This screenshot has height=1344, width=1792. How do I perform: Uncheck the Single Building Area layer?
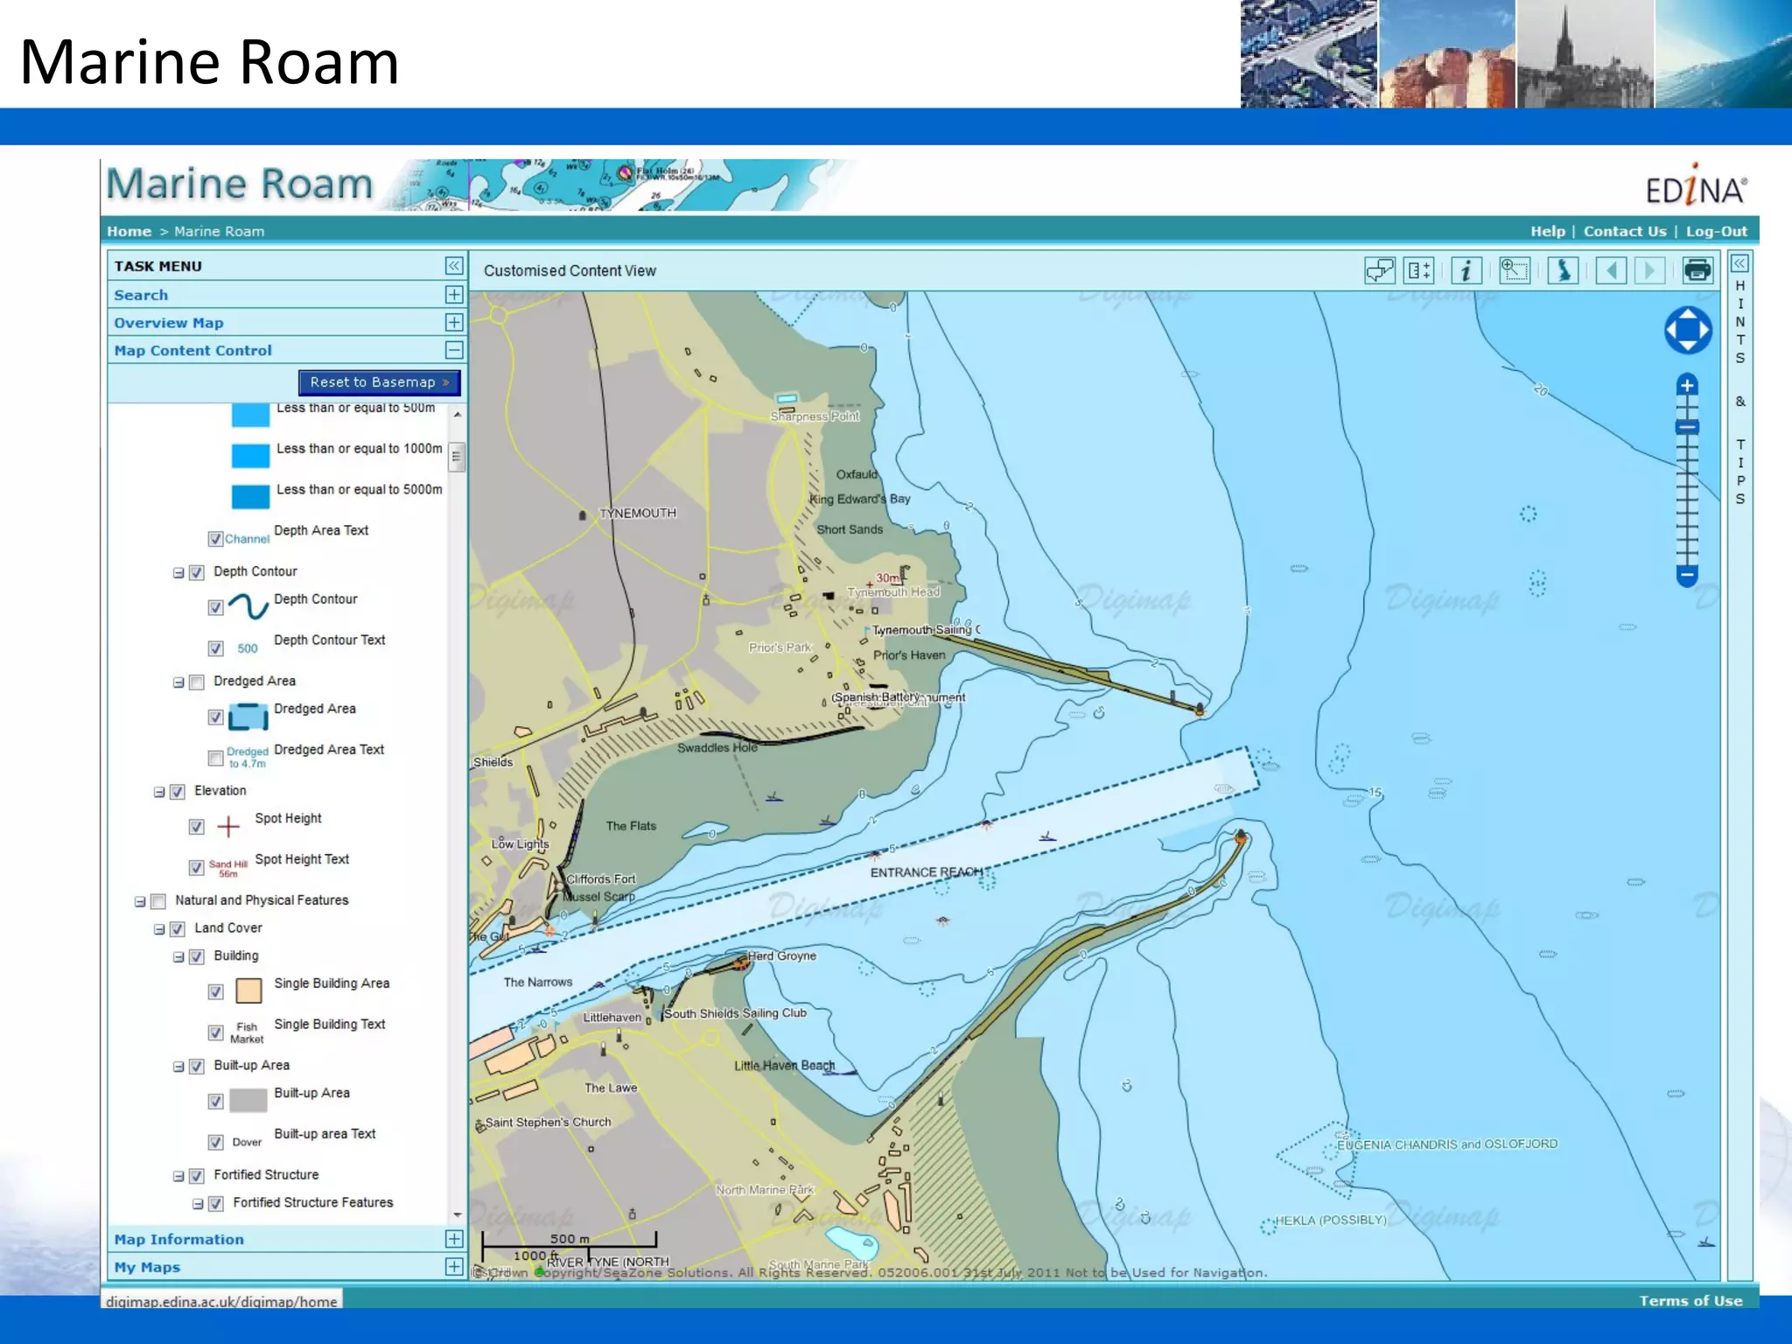pos(215,991)
